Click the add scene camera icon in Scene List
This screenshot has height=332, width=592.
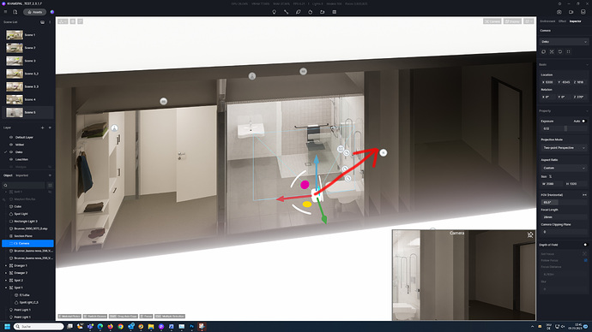(42, 22)
